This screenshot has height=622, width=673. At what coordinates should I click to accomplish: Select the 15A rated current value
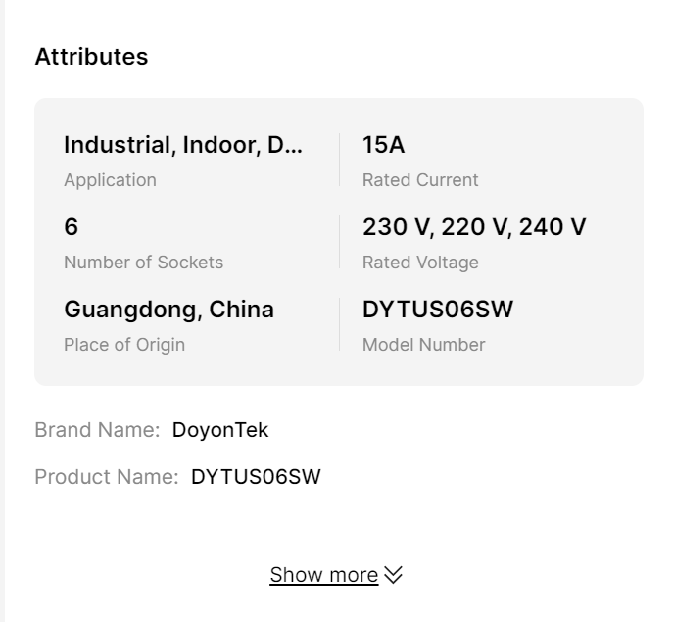click(383, 145)
